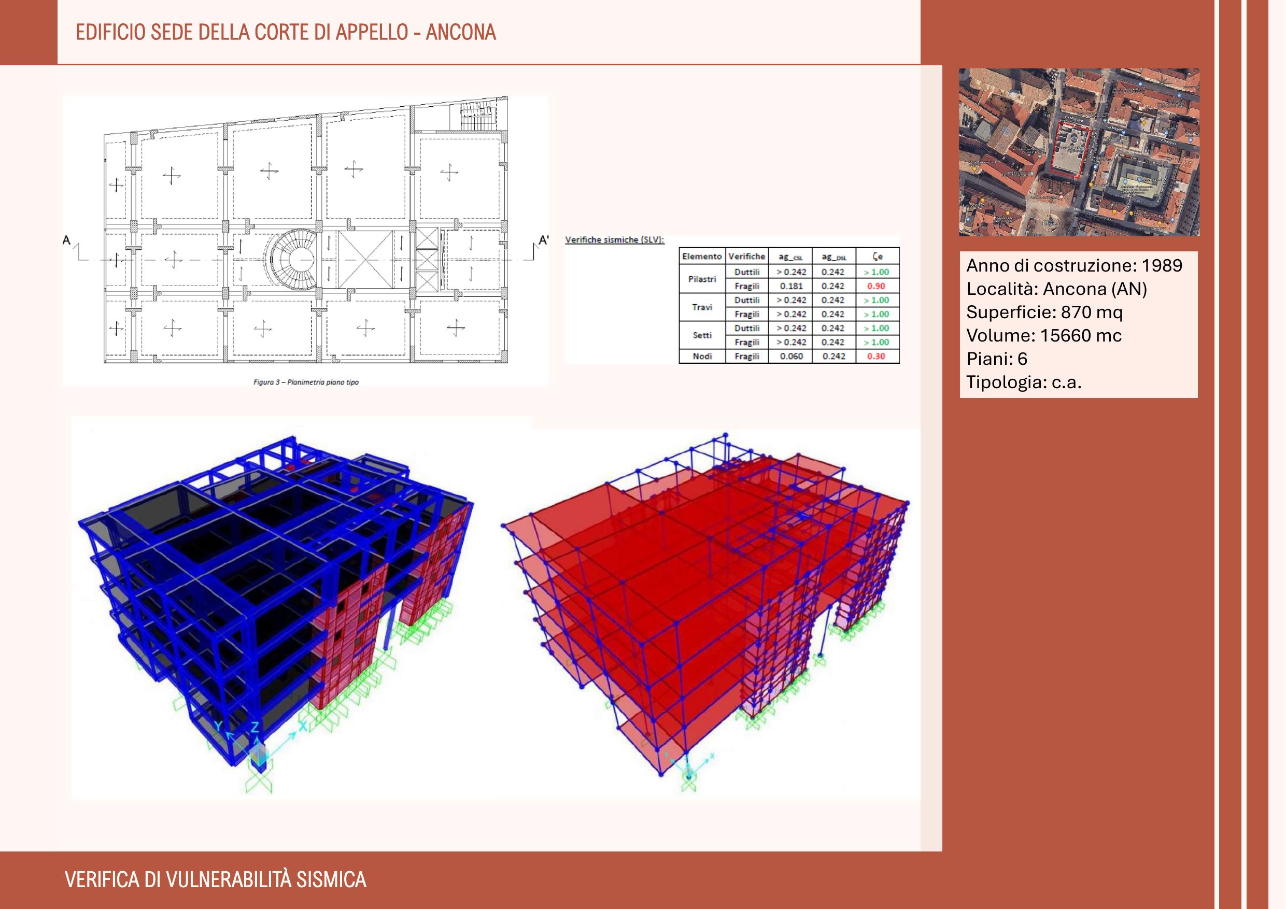Click the "Setti" table cell
This screenshot has width=1286, height=909.
point(702,335)
